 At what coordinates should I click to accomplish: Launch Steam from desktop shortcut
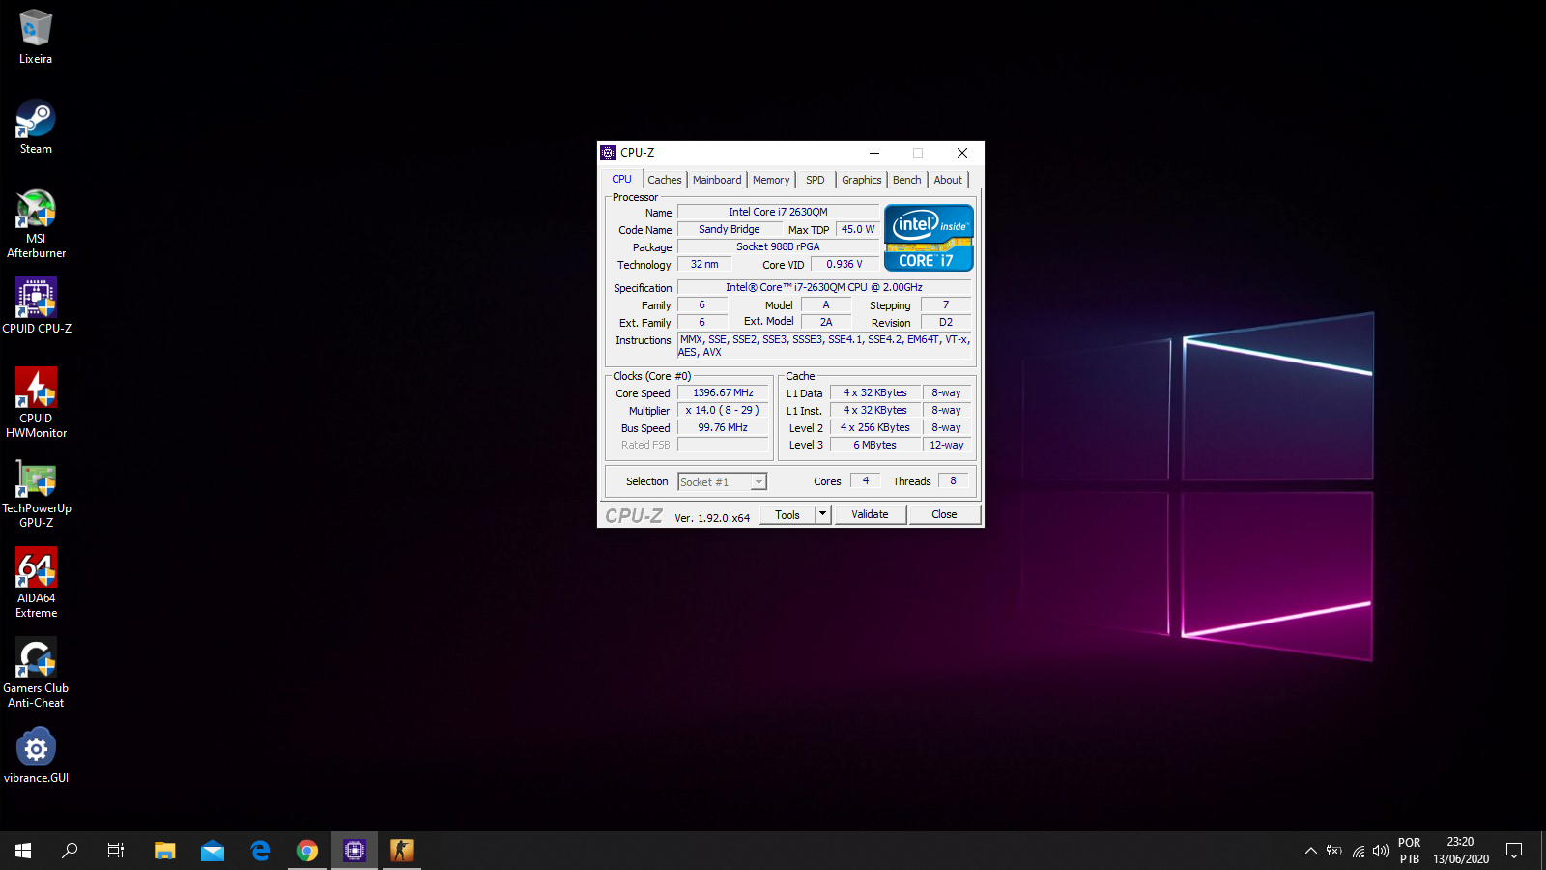click(36, 127)
